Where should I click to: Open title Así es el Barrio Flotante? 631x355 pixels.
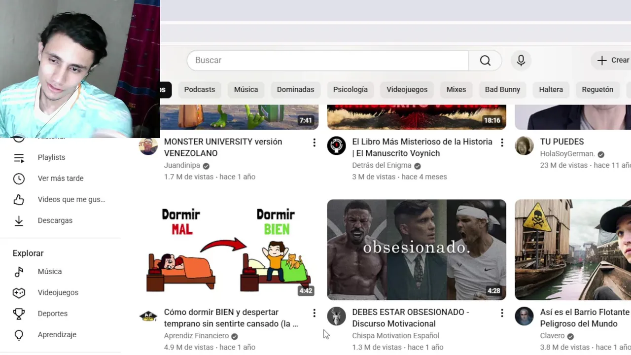585,318
